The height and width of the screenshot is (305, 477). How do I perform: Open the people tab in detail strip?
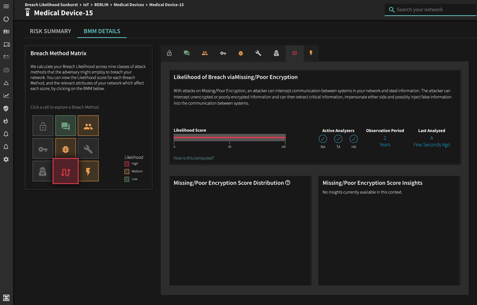[x=205, y=53]
